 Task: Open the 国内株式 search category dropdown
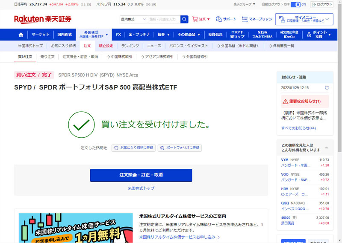133,19
